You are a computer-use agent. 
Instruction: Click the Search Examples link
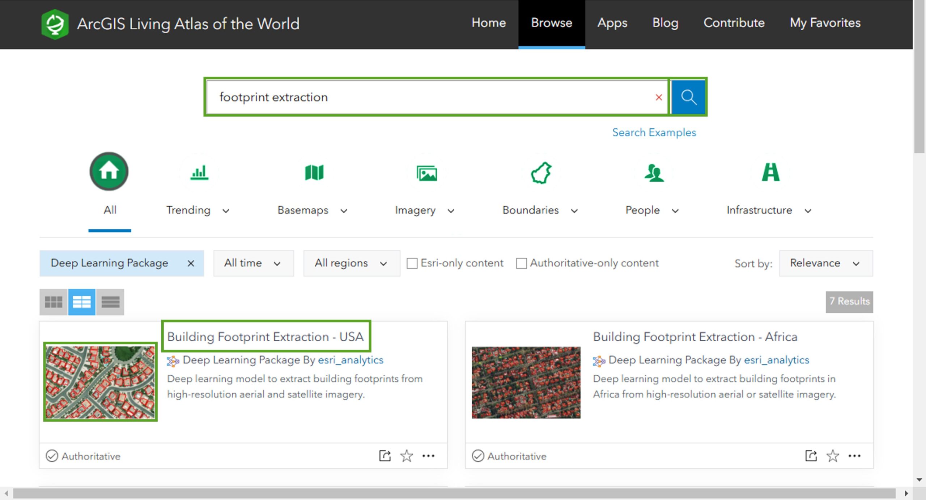(654, 132)
